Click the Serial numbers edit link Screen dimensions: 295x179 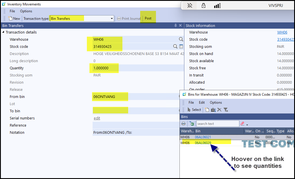pyautogui.click(x=97, y=118)
